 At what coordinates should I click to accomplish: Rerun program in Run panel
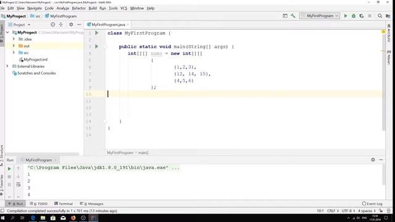coord(9,168)
